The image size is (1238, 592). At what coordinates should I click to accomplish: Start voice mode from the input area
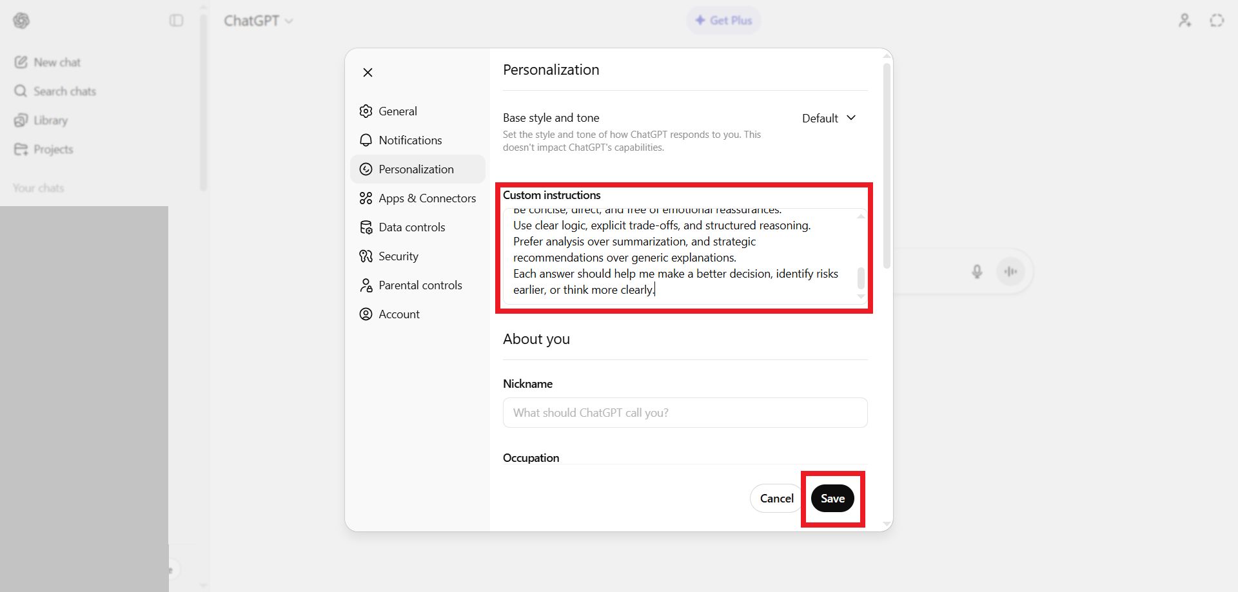click(1010, 271)
